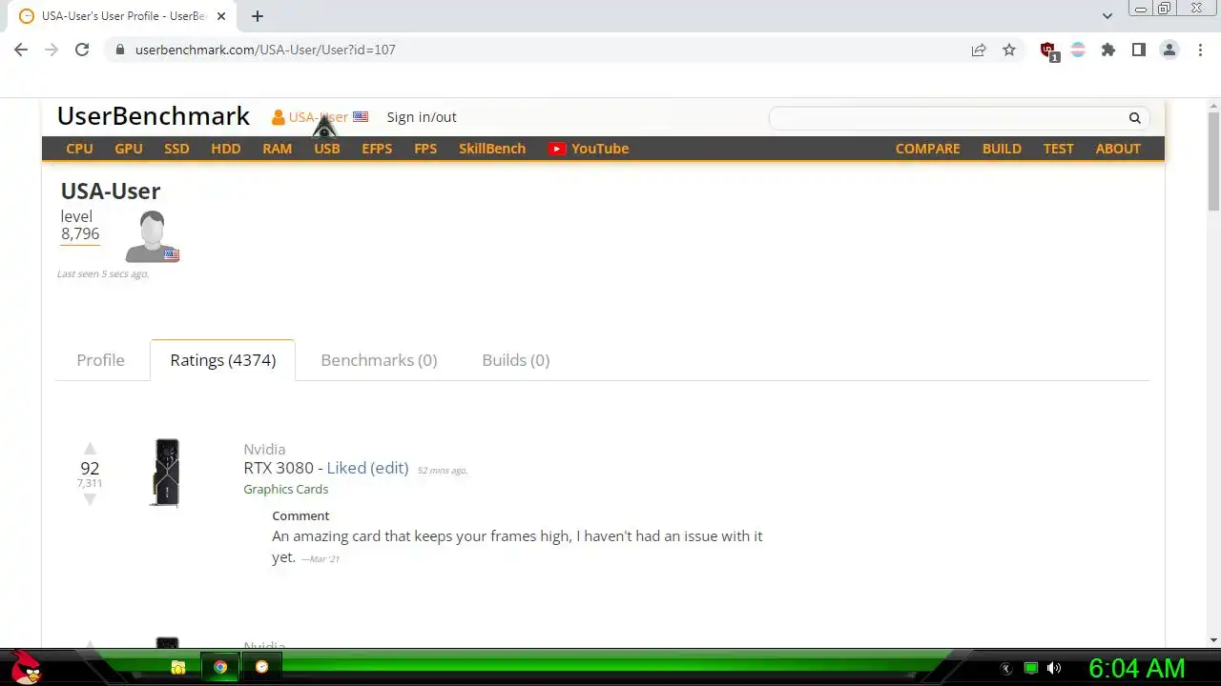Click the red YouTube play icon

coord(557,149)
